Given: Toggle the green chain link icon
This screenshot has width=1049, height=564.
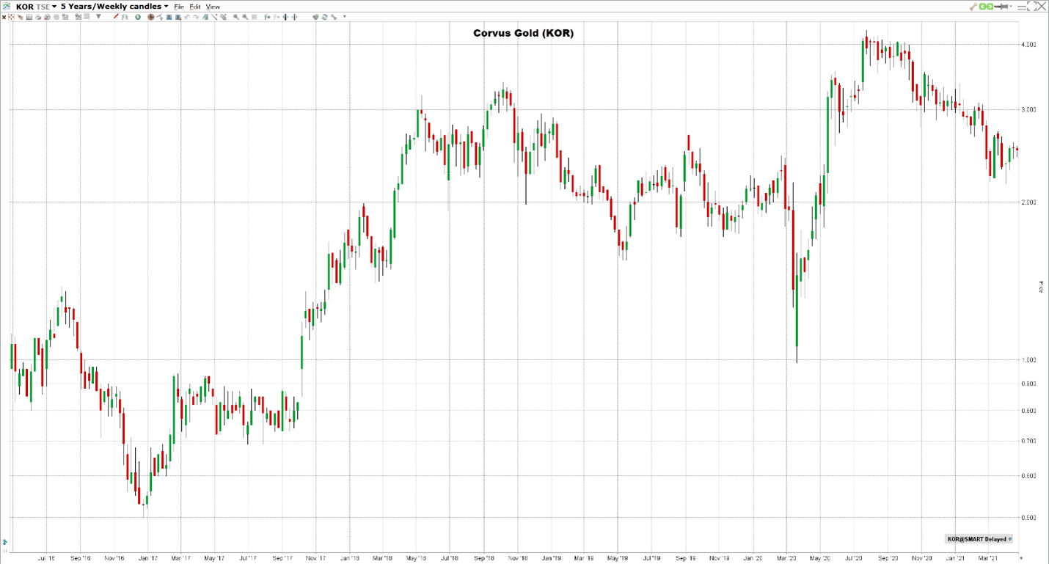Looking at the screenshot, I should 987,7.
